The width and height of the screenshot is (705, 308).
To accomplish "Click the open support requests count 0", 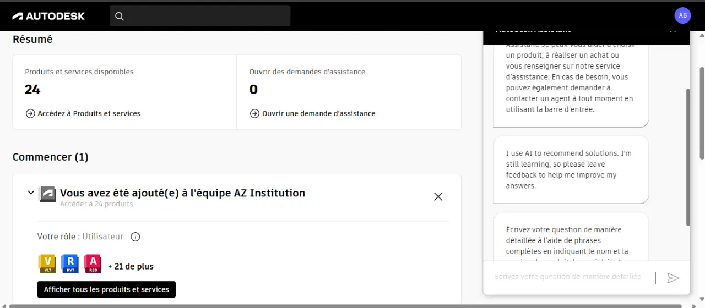I will [253, 90].
